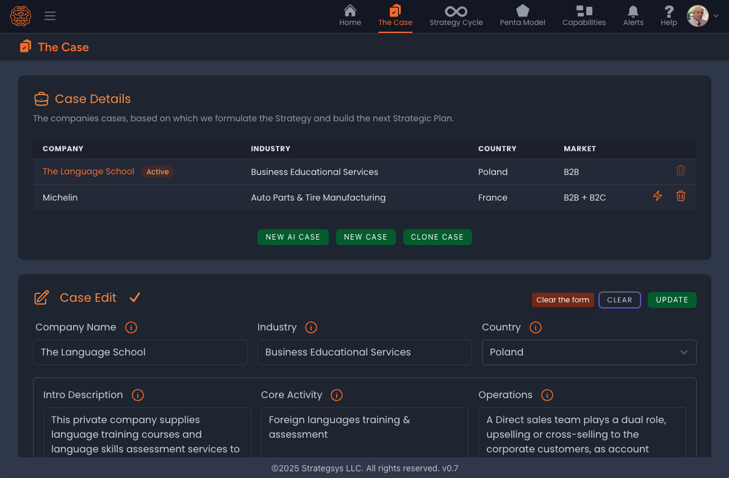Open the Alerts bell
Screen dimensions: 729x478
click(633, 16)
